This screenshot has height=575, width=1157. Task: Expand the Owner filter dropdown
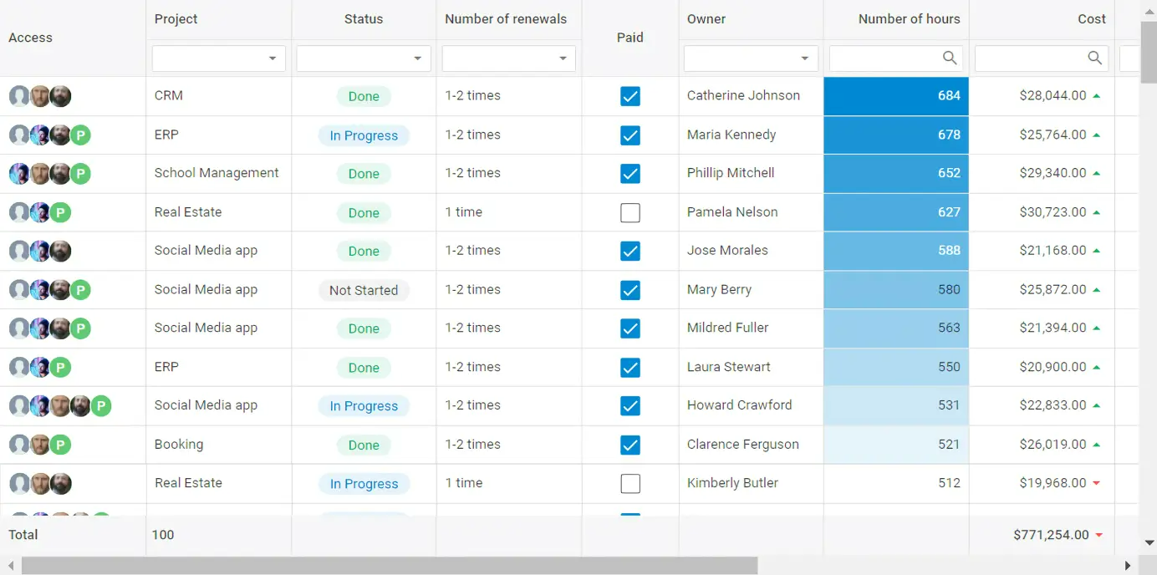point(804,59)
